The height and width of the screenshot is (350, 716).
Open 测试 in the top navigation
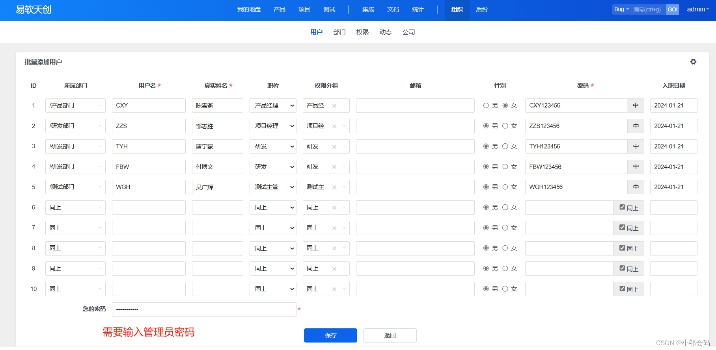(329, 9)
